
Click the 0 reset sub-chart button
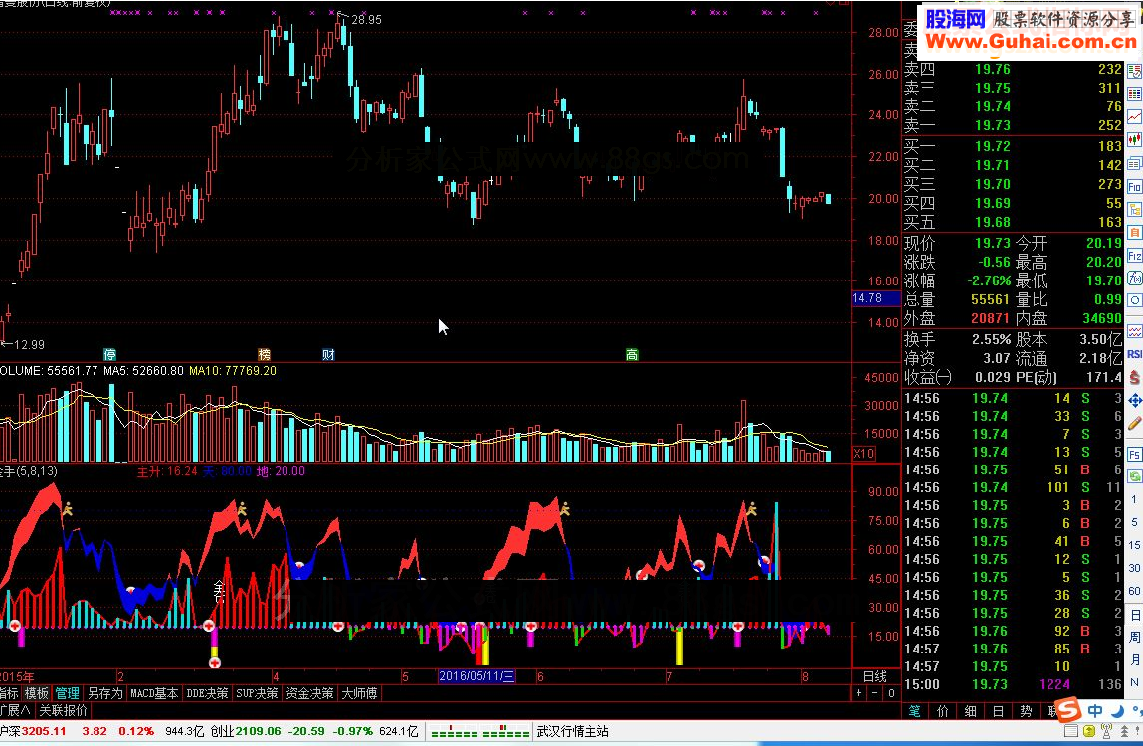890,692
